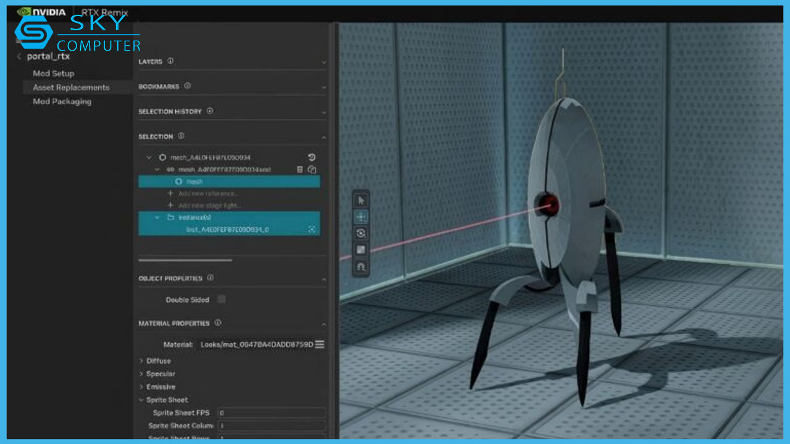Image resolution: width=790 pixels, height=444 pixels.
Task: Collapse the MATERIAL PROPERTIES panel chevron
Action: click(323, 323)
